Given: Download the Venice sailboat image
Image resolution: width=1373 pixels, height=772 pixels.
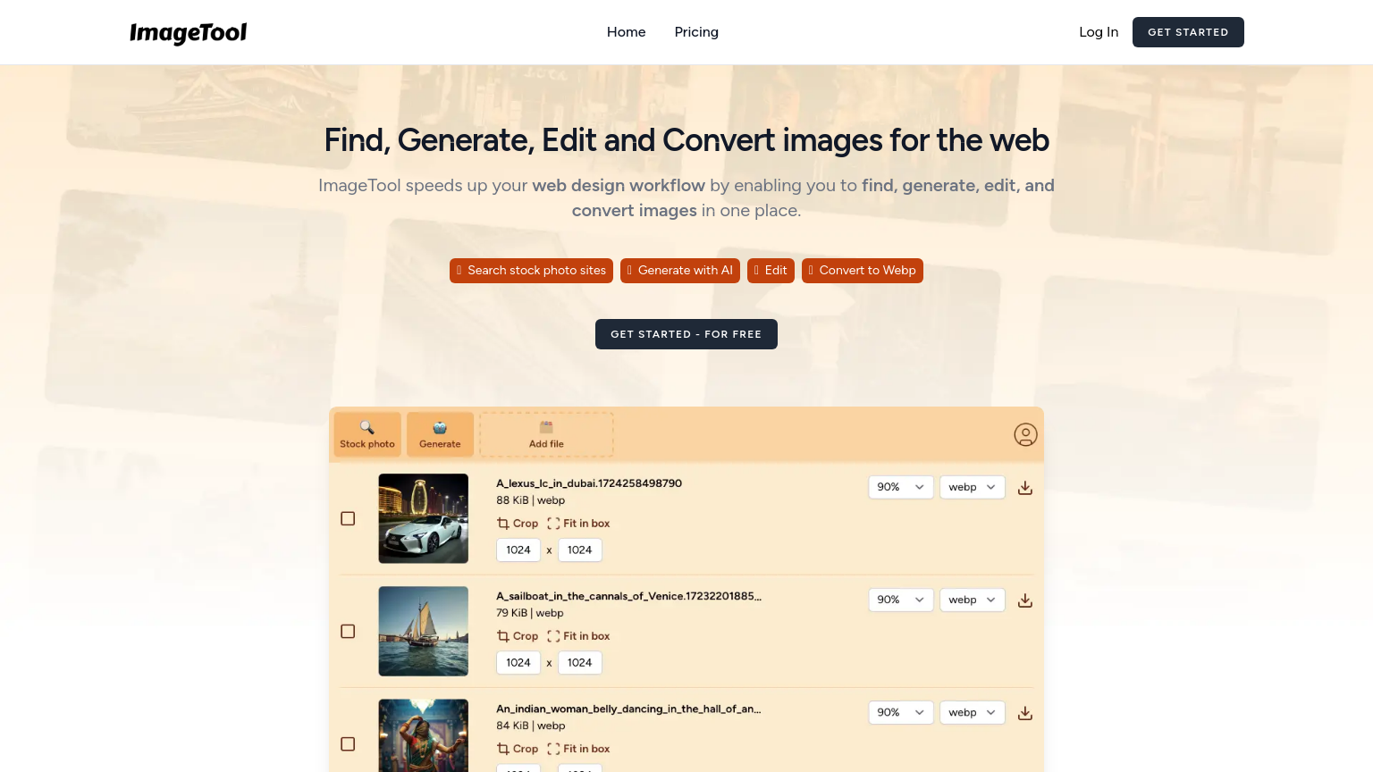Looking at the screenshot, I should (x=1025, y=600).
